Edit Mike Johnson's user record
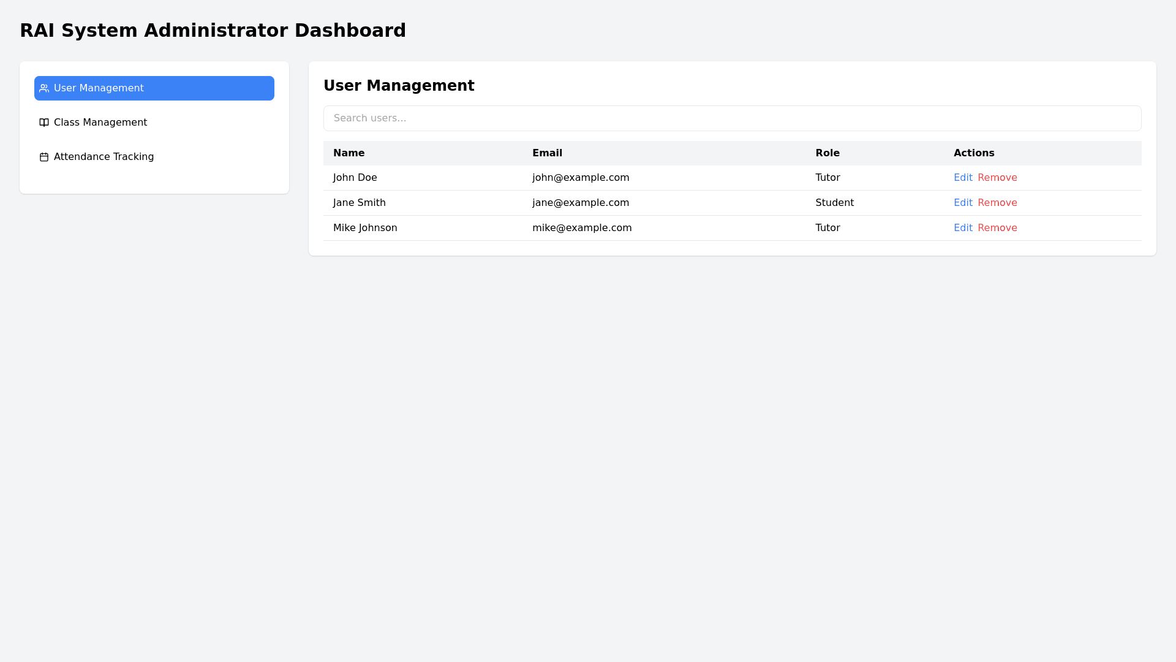Viewport: 1176px width, 662px height. 963,228
